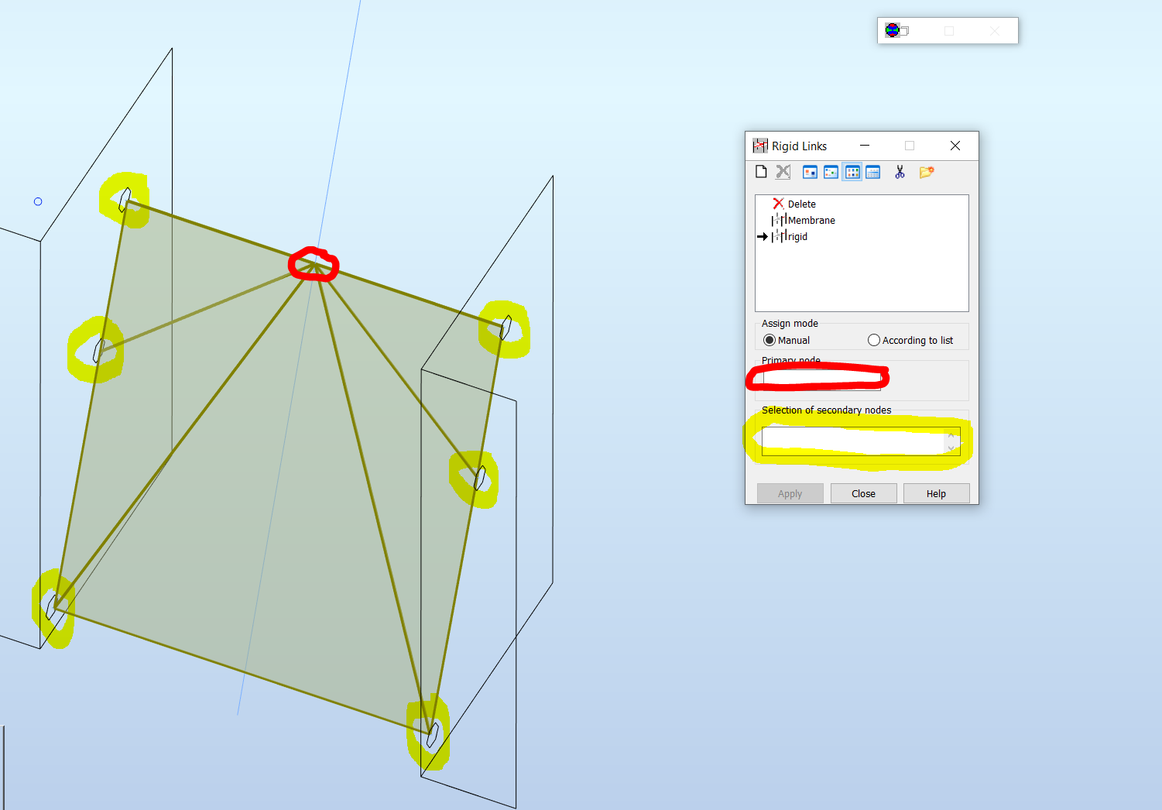Image resolution: width=1162 pixels, height=810 pixels.
Task: Click the secondary nodes up stepper arrow
Action: tap(951, 435)
